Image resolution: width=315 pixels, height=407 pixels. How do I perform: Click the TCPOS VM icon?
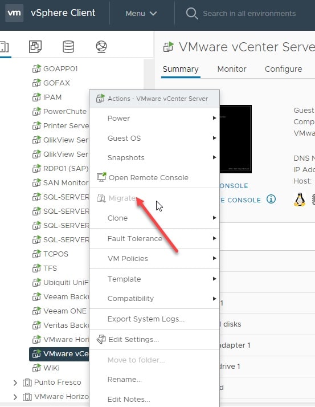tap(36, 254)
